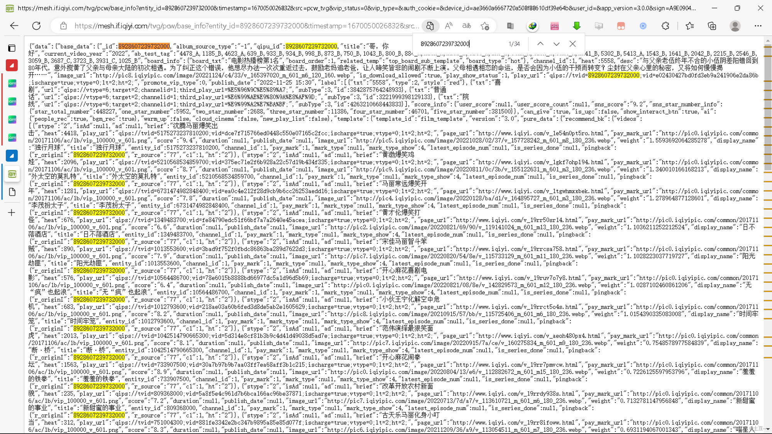Viewport: 772px width, 434px height.
Task: Open the Settings and more menu
Action: point(758,26)
